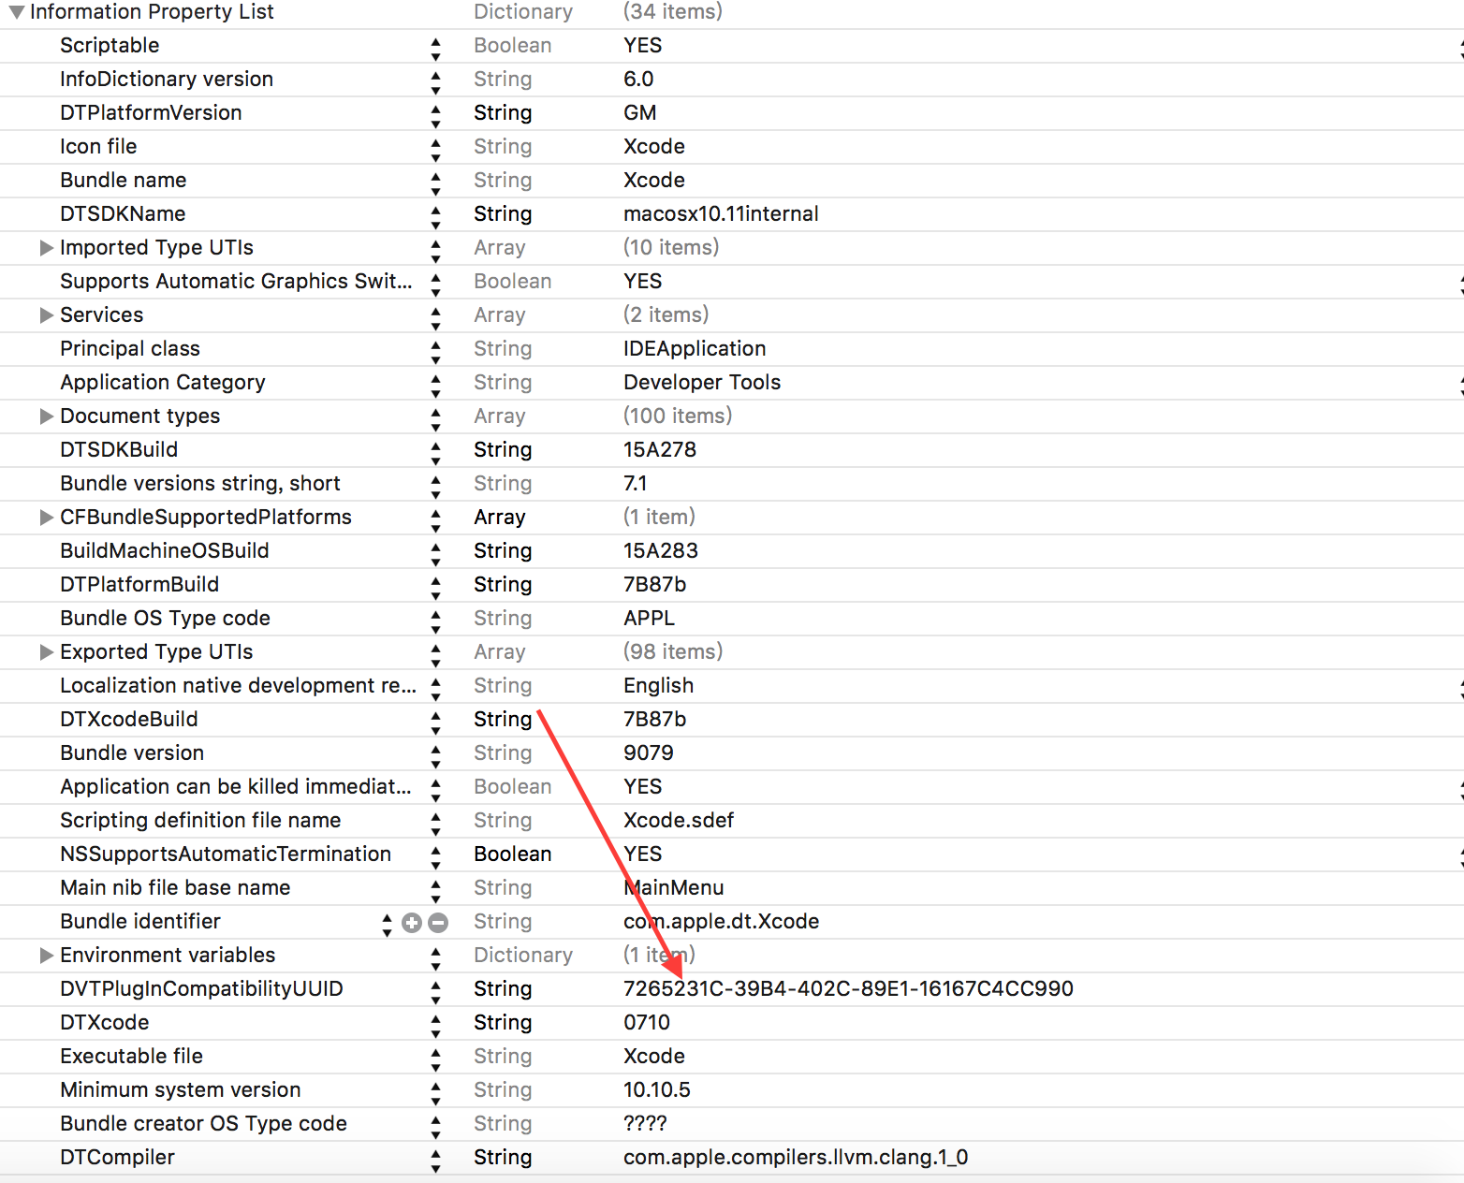Select the Developer Tools value

(x=702, y=383)
